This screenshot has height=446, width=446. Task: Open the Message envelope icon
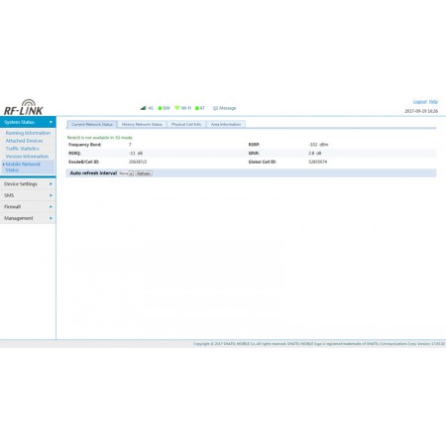215,108
